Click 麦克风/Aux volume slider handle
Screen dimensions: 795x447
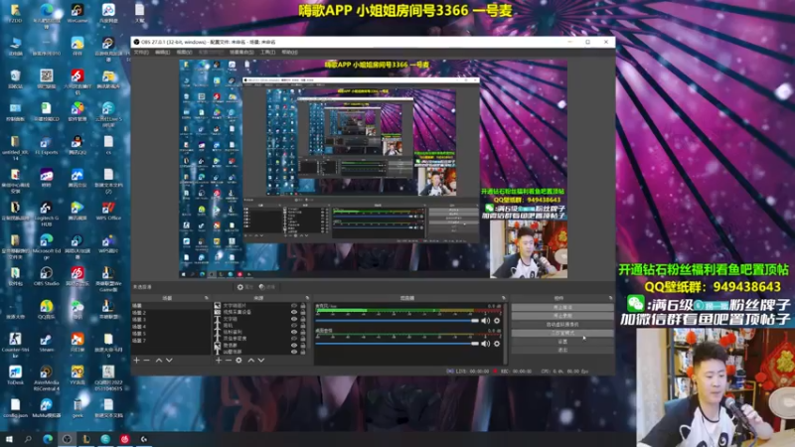pyautogui.click(x=475, y=321)
